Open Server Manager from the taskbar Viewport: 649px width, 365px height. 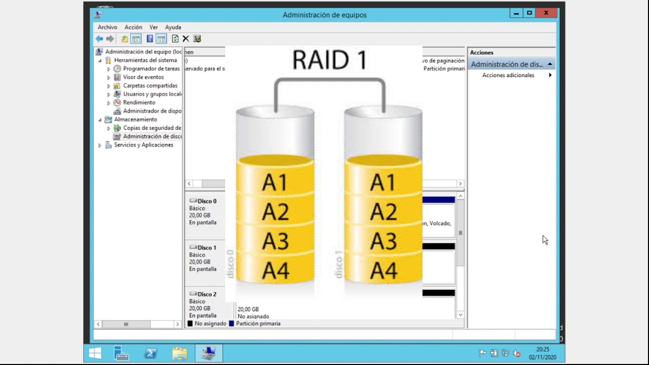click(121, 353)
